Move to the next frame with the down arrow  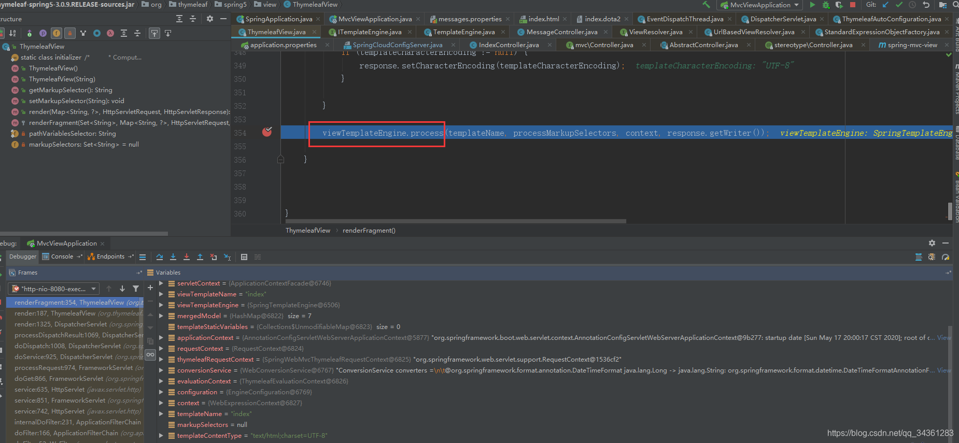tap(122, 289)
